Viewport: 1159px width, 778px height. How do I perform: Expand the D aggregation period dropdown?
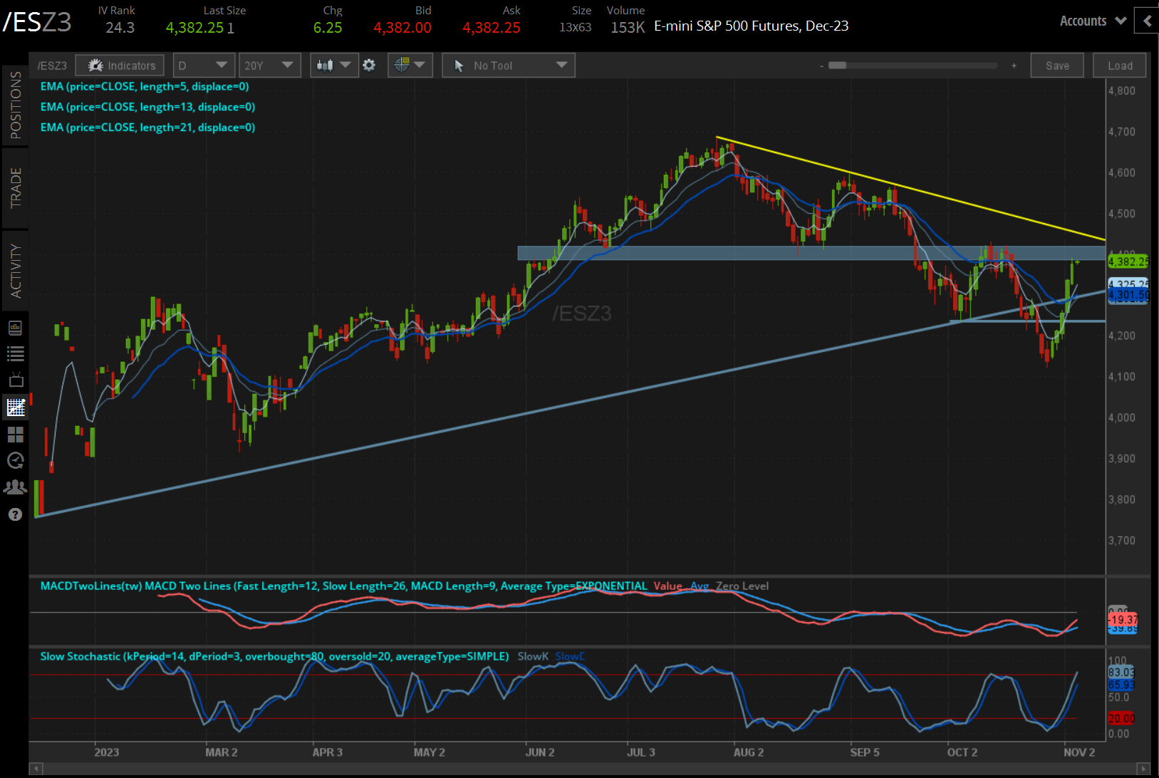click(203, 66)
